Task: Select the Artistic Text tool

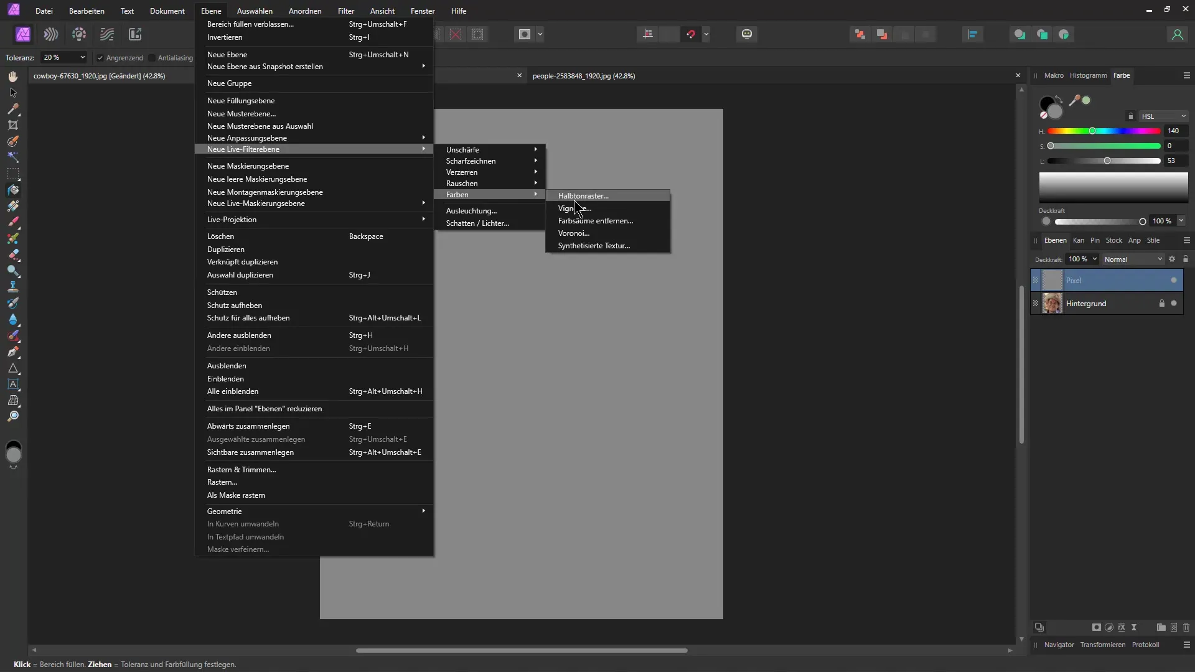Action: click(13, 384)
